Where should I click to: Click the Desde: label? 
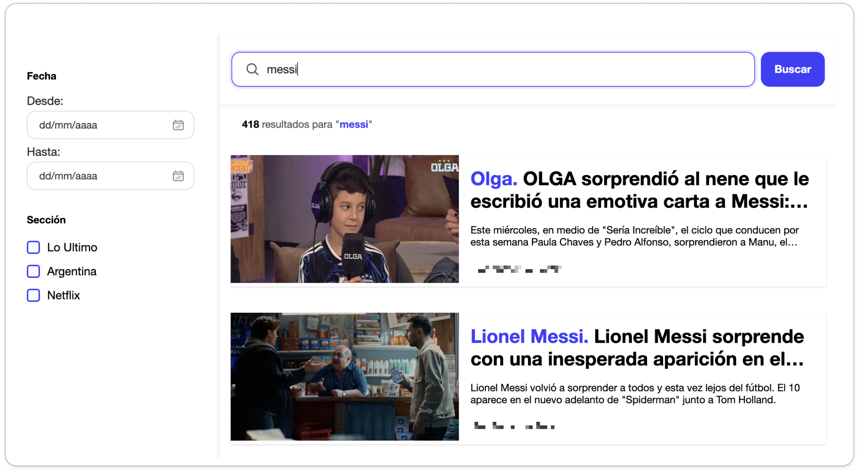tap(45, 101)
